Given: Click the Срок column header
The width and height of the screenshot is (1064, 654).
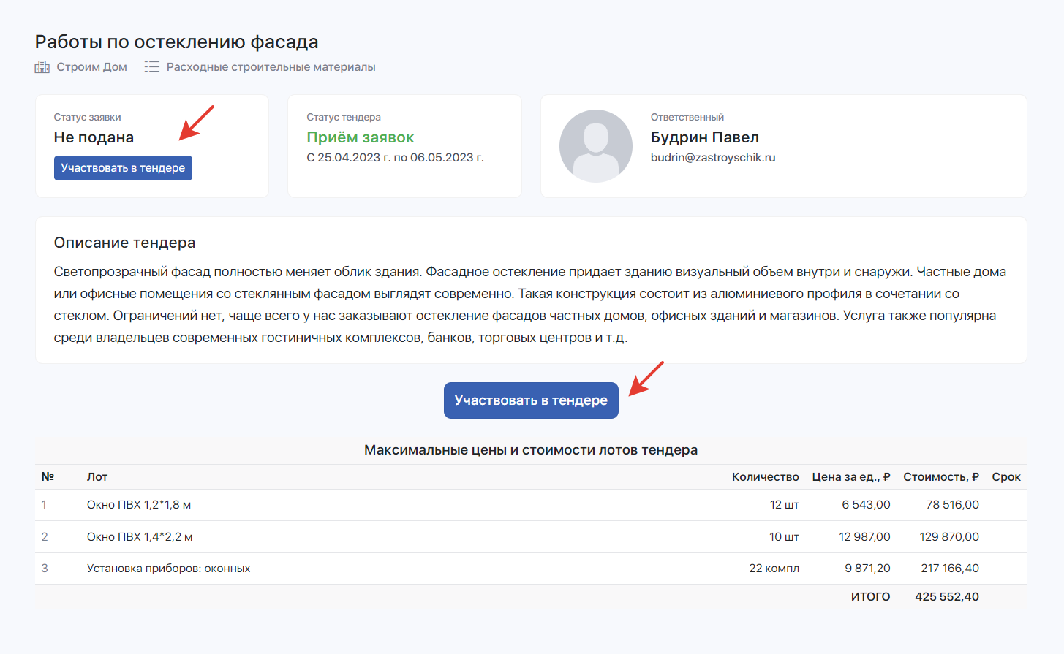Looking at the screenshot, I should click(1005, 477).
